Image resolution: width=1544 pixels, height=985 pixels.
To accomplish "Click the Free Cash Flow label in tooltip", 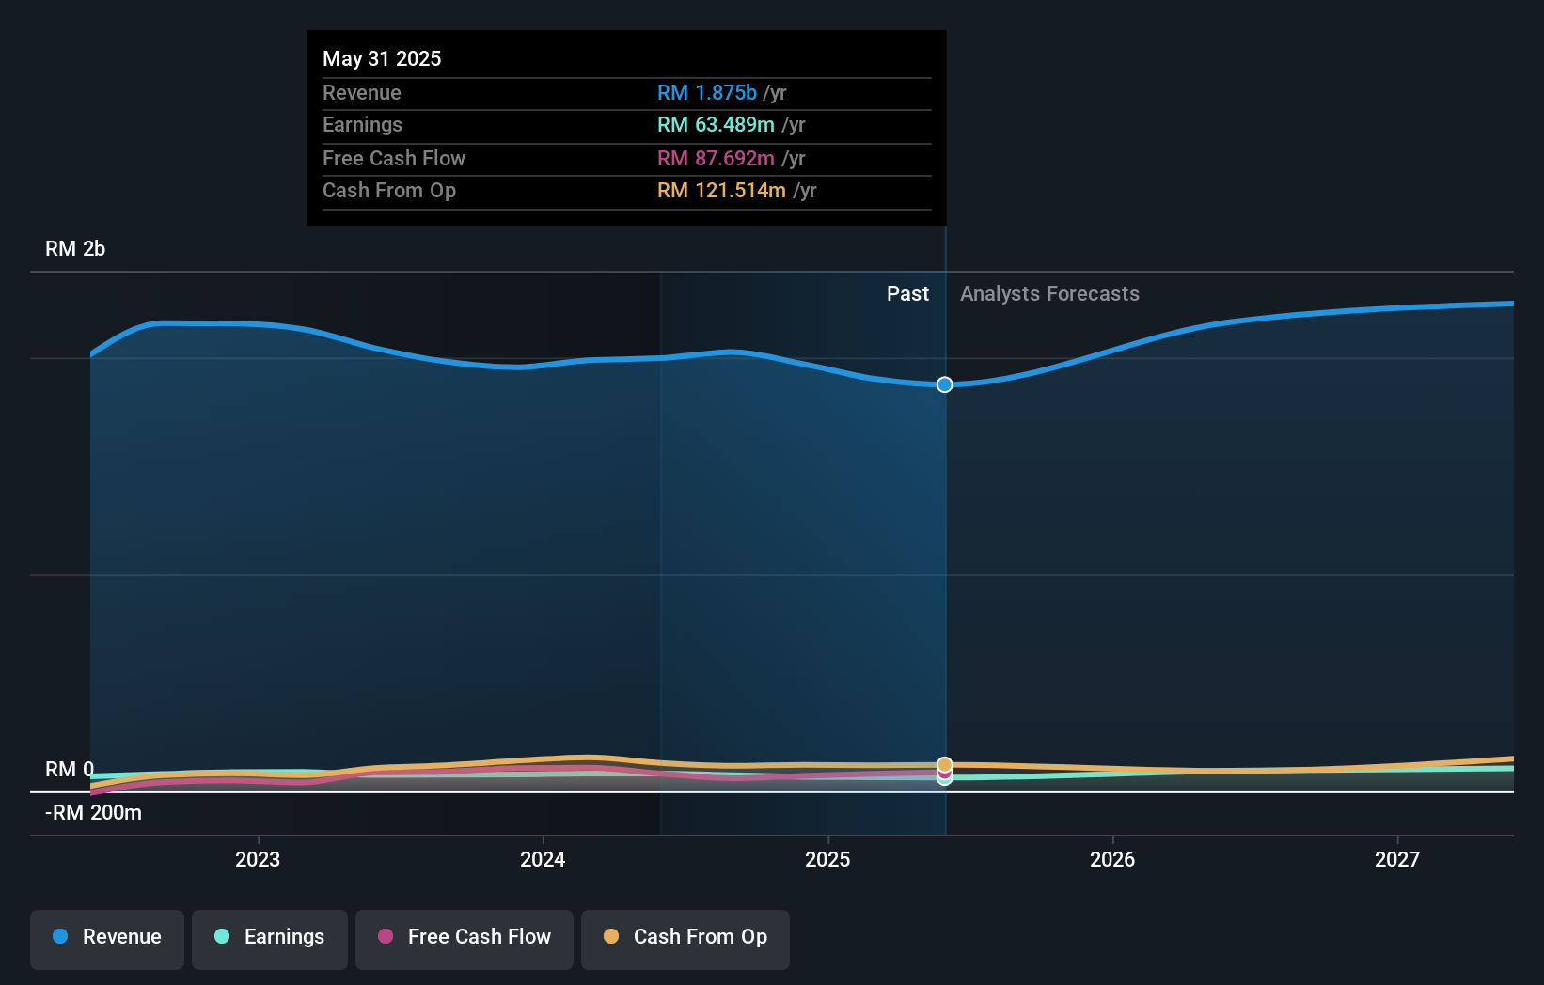I will 394,159.
